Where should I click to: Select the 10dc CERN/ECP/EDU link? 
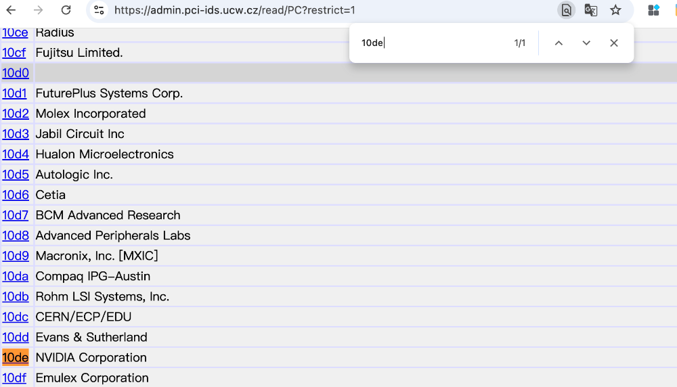coord(15,317)
